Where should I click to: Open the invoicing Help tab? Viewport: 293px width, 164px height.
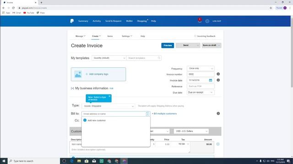pos(143,36)
